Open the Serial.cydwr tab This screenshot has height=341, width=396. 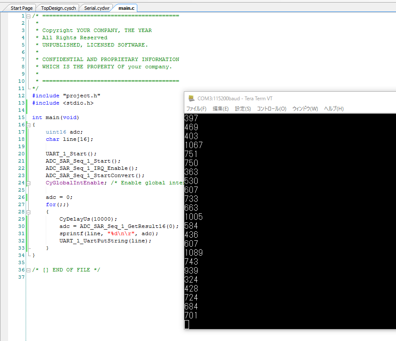pos(97,8)
